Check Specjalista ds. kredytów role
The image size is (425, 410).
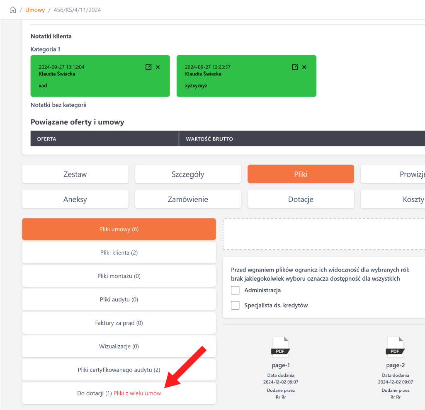click(x=236, y=306)
